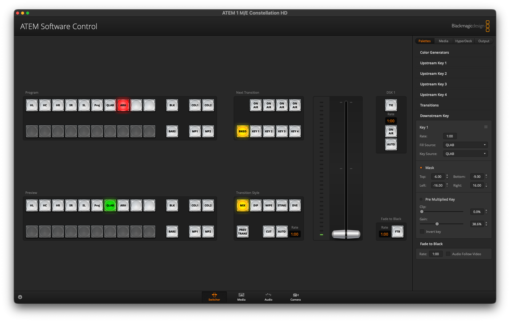The image size is (510, 322).
Task: Select QLAB on the Preview bus
Action: (x=110, y=205)
